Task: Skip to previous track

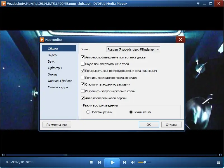Action: (100, 162)
